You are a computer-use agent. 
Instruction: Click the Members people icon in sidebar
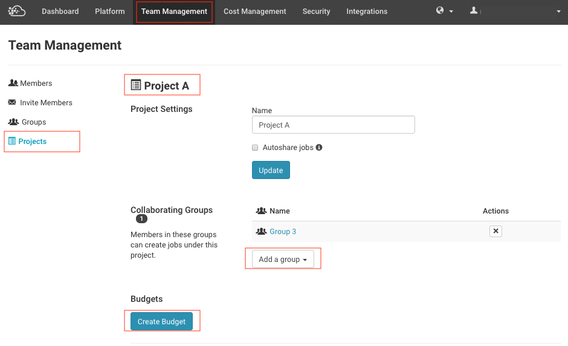point(13,83)
